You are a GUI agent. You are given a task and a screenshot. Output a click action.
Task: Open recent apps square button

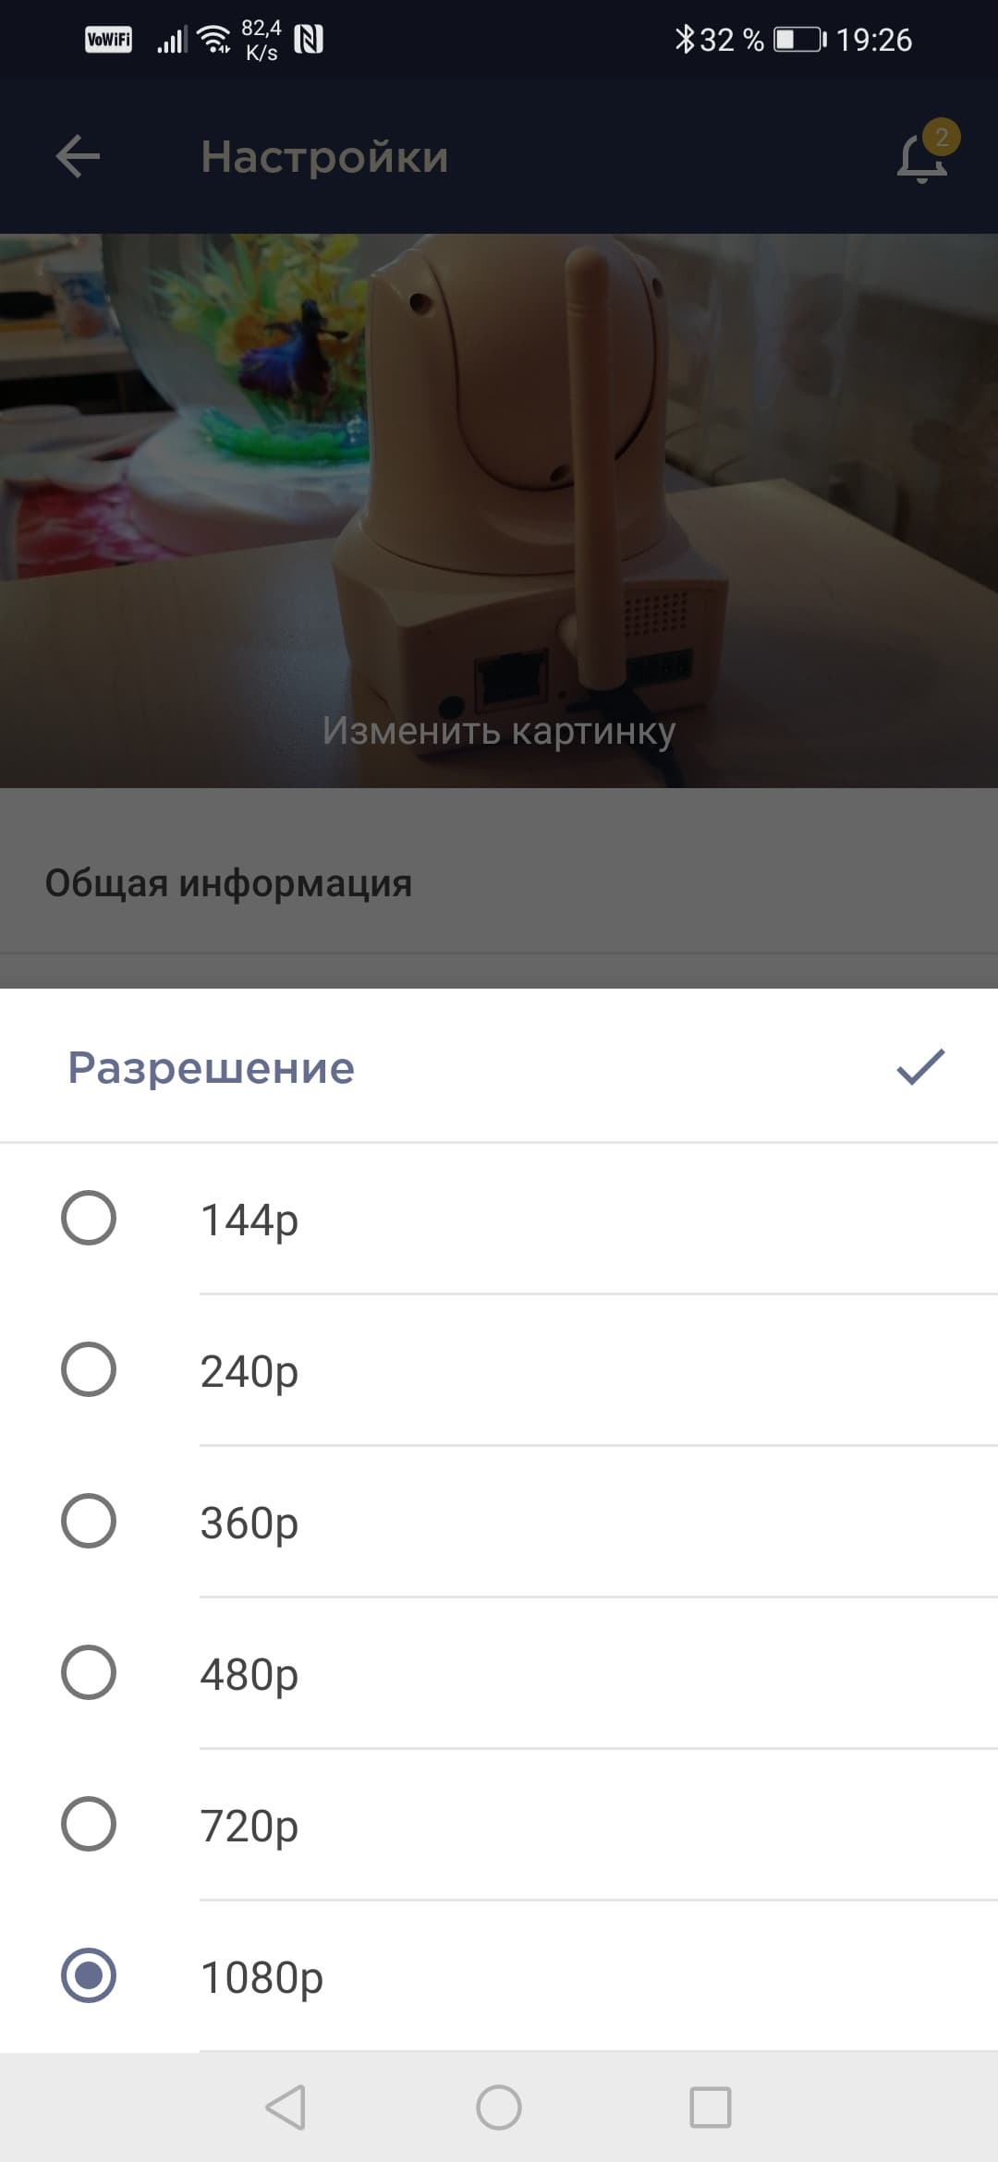[710, 2107]
